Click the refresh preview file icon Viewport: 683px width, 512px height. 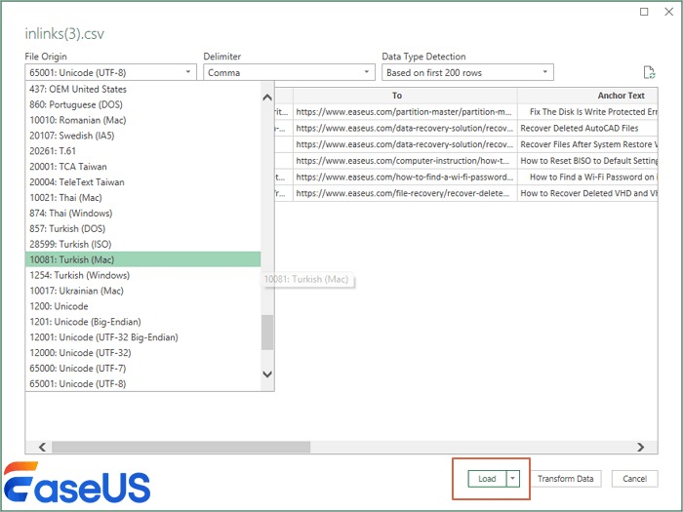(649, 72)
